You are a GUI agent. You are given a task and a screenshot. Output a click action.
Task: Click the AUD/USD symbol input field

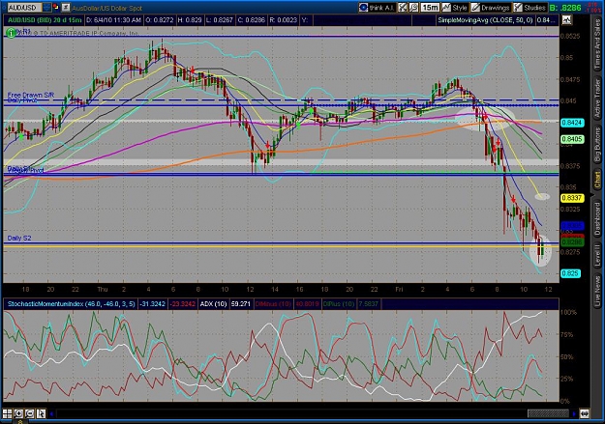[23, 8]
